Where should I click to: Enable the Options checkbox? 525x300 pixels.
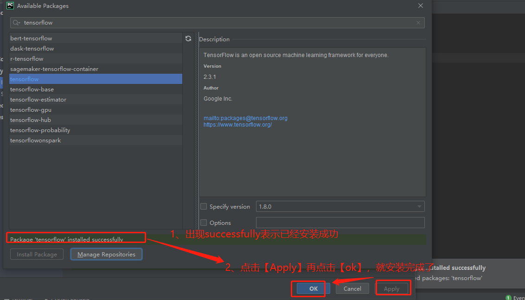click(x=204, y=222)
